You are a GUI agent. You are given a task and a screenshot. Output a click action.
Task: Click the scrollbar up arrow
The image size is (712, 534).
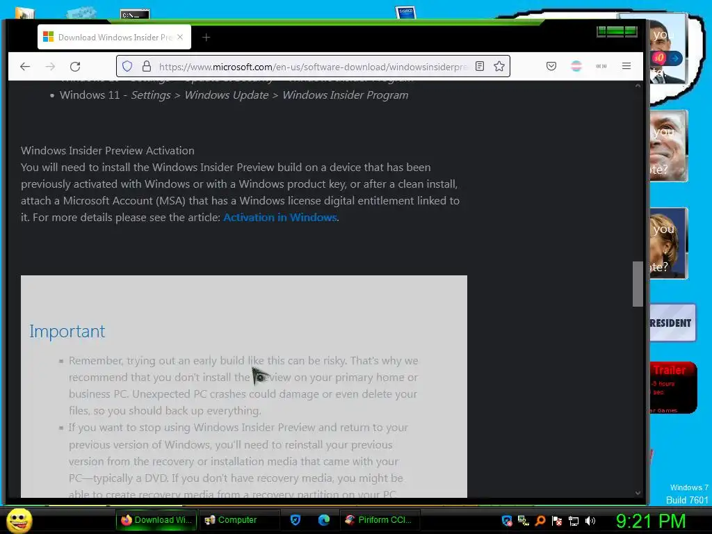pos(638,86)
